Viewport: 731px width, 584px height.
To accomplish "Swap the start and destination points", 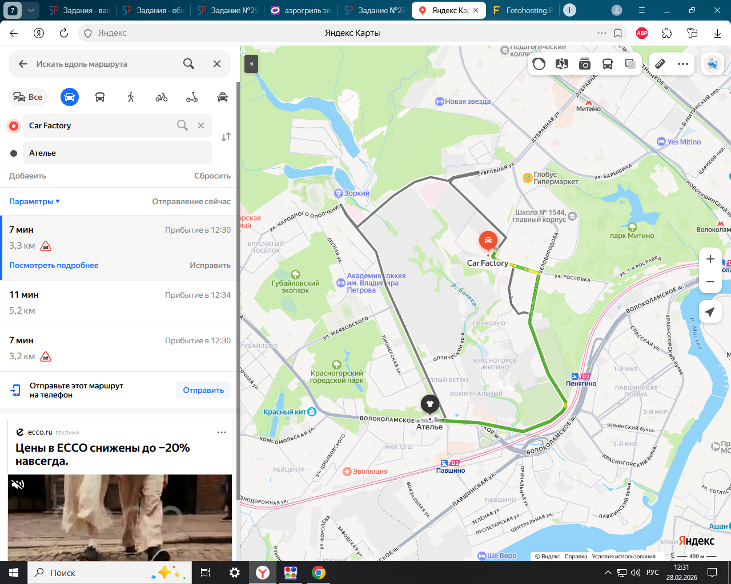I will [x=226, y=137].
